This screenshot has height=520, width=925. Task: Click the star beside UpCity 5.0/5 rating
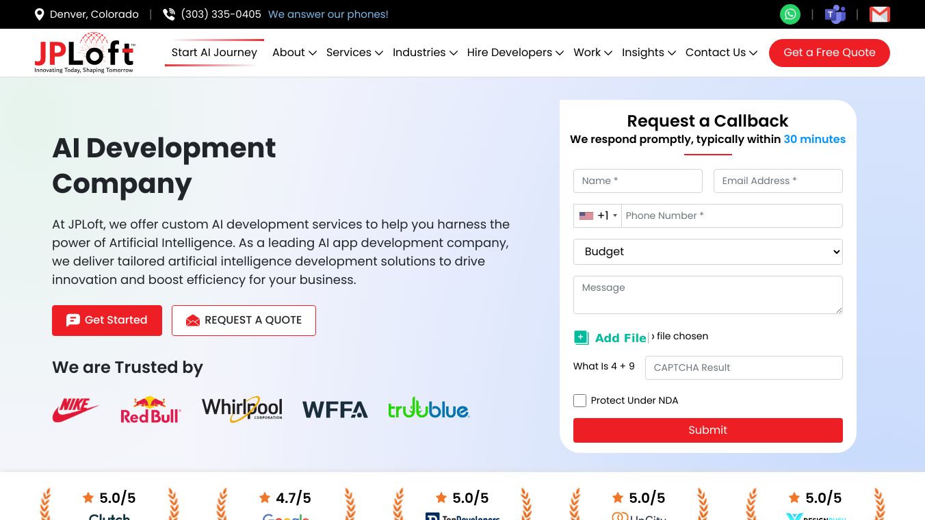(x=618, y=497)
